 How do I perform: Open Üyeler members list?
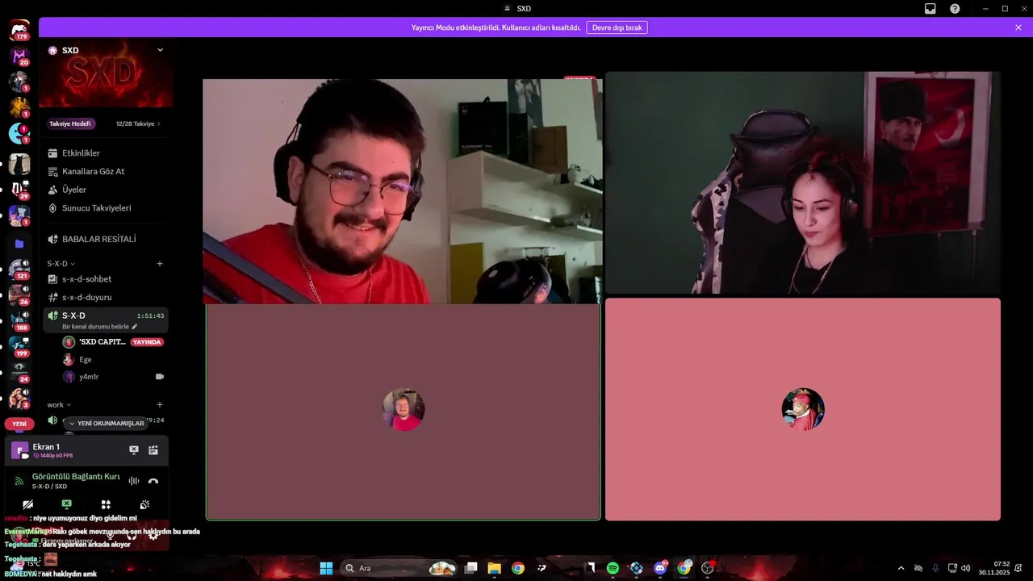pos(106,190)
